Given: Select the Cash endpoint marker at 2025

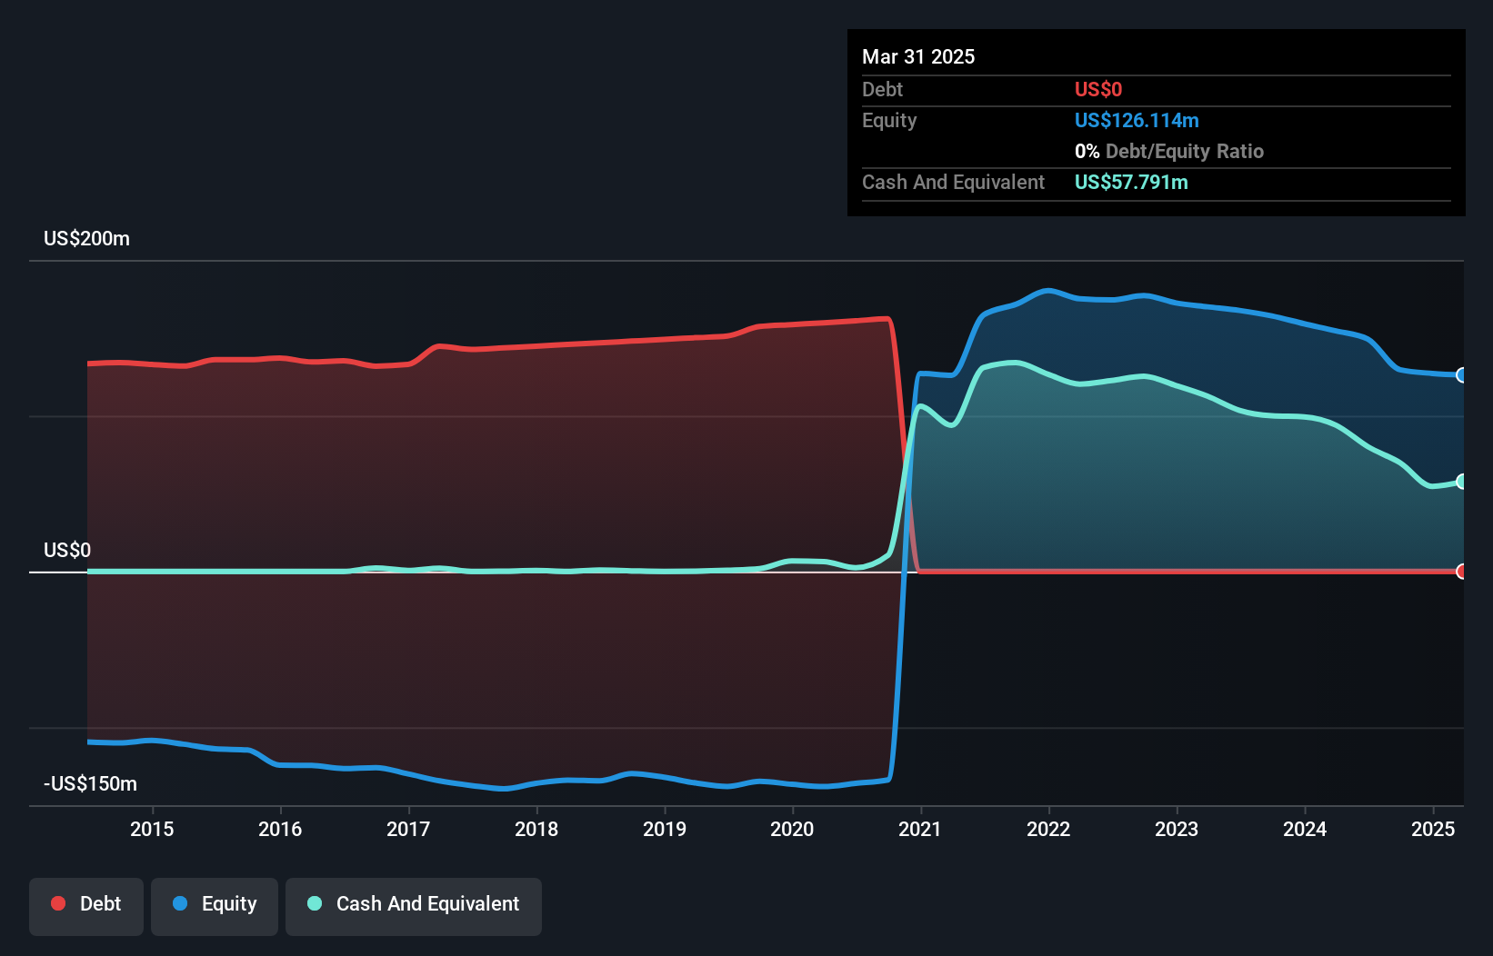Looking at the screenshot, I should (x=1462, y=482).
